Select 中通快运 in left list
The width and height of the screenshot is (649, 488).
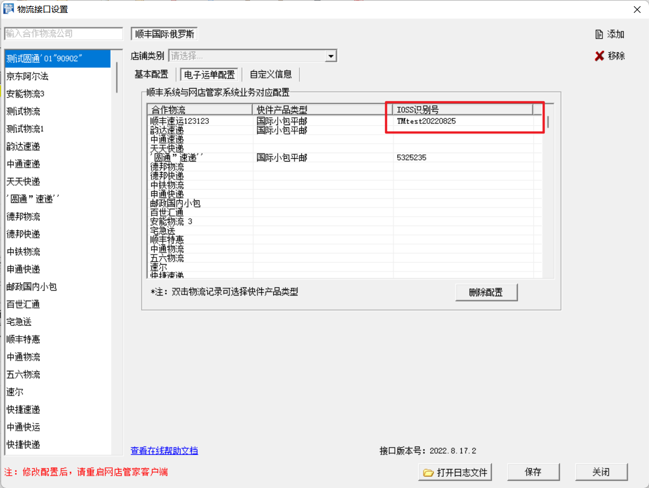(x=58, y=427)
